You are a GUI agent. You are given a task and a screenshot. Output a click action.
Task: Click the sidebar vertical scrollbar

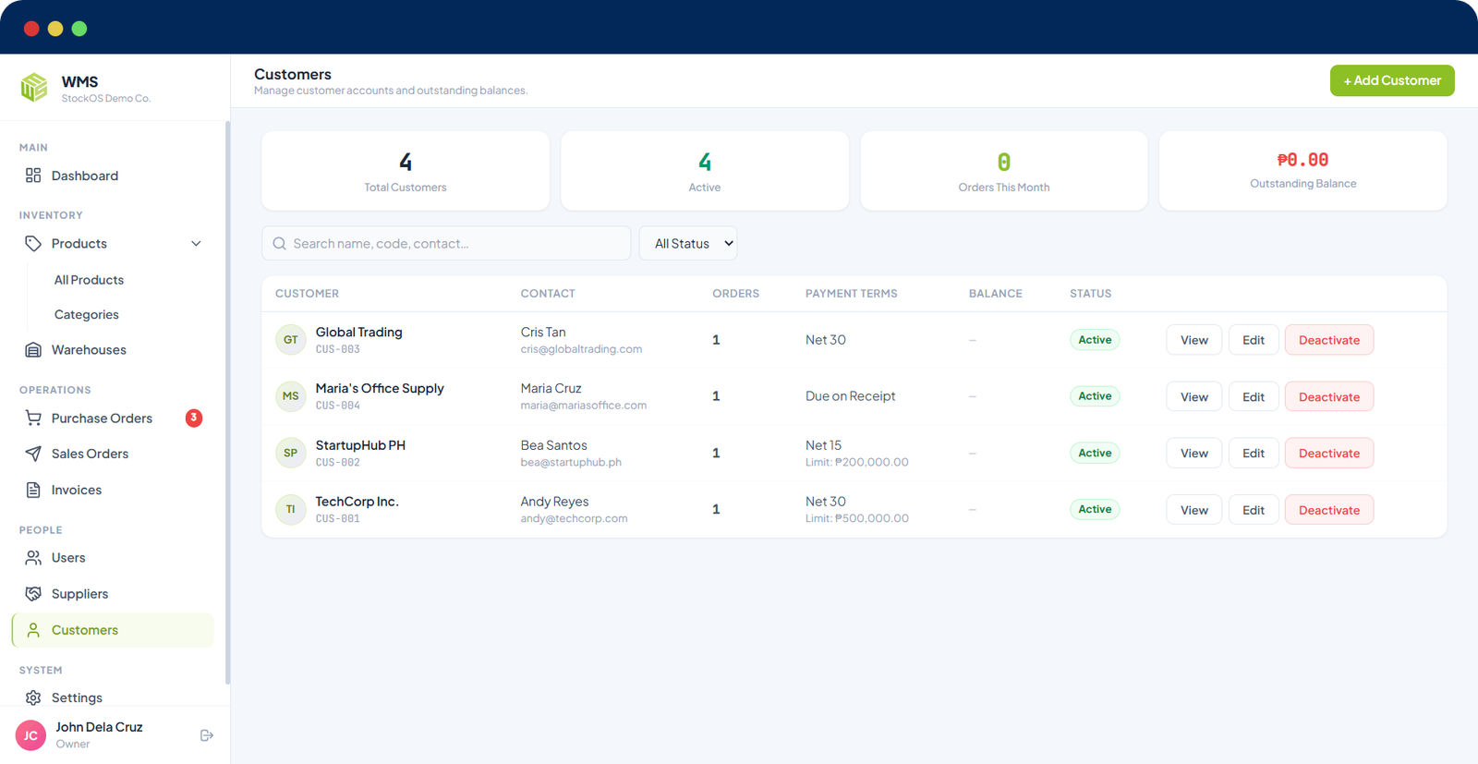click(x=227, y=402)
